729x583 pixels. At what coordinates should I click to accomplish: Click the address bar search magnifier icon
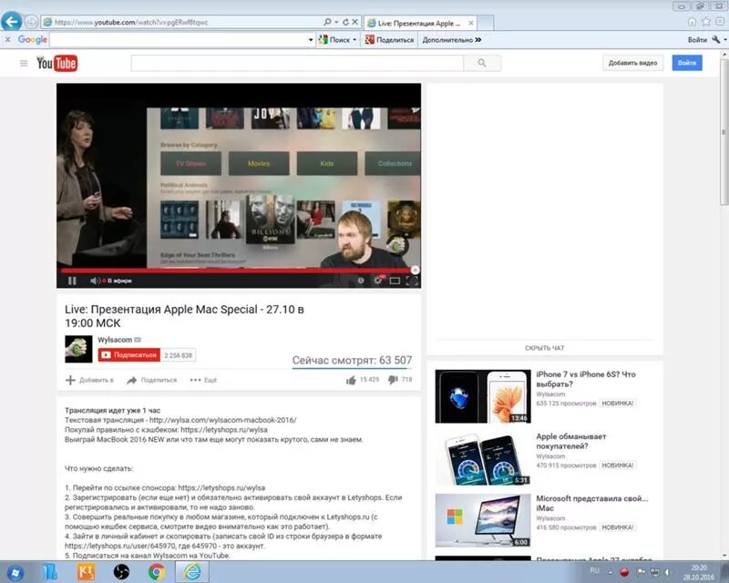point(327,22)
